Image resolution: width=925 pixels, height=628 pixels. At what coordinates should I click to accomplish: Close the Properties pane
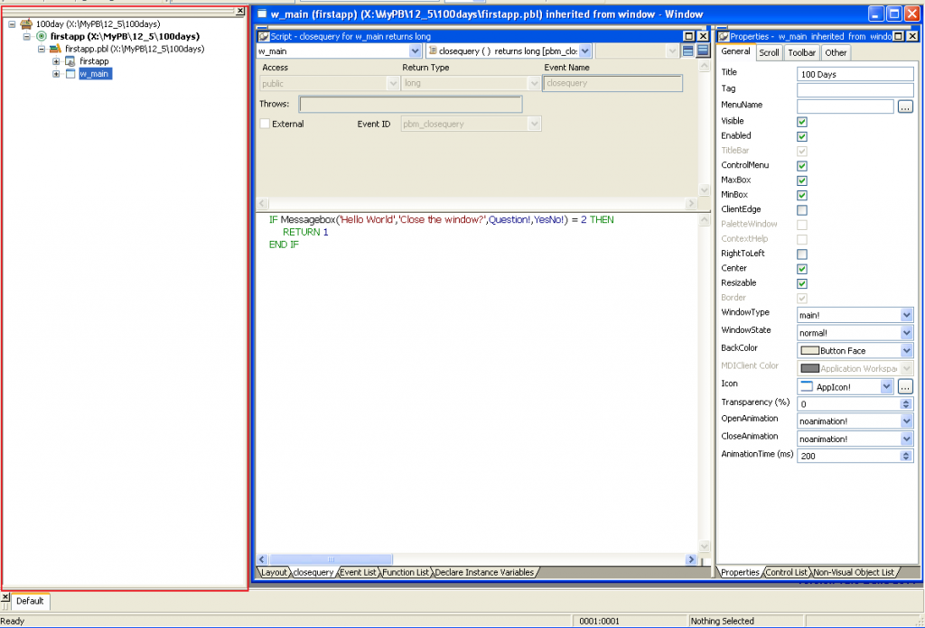point(912,36)
